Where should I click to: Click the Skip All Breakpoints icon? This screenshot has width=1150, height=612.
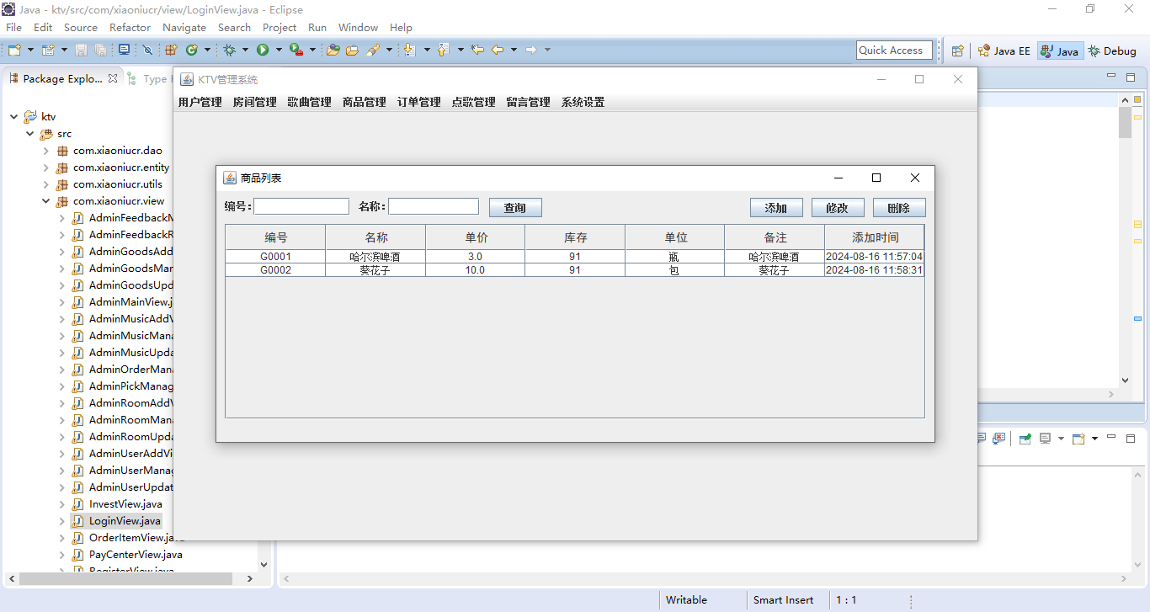click(147, 51)
